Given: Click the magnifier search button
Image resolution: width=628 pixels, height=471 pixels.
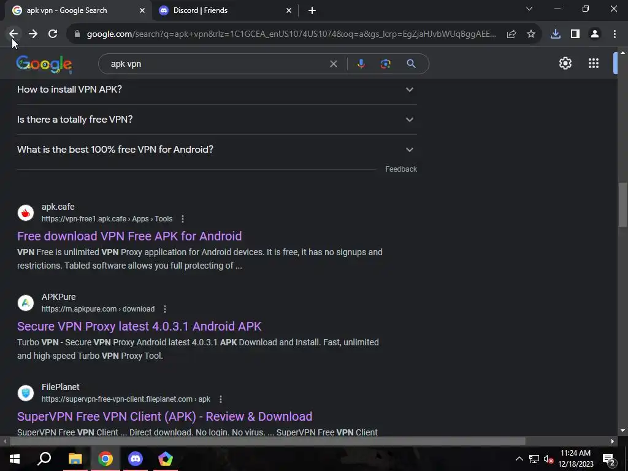Looking at the screenshot, I should (x=411, y=64).
